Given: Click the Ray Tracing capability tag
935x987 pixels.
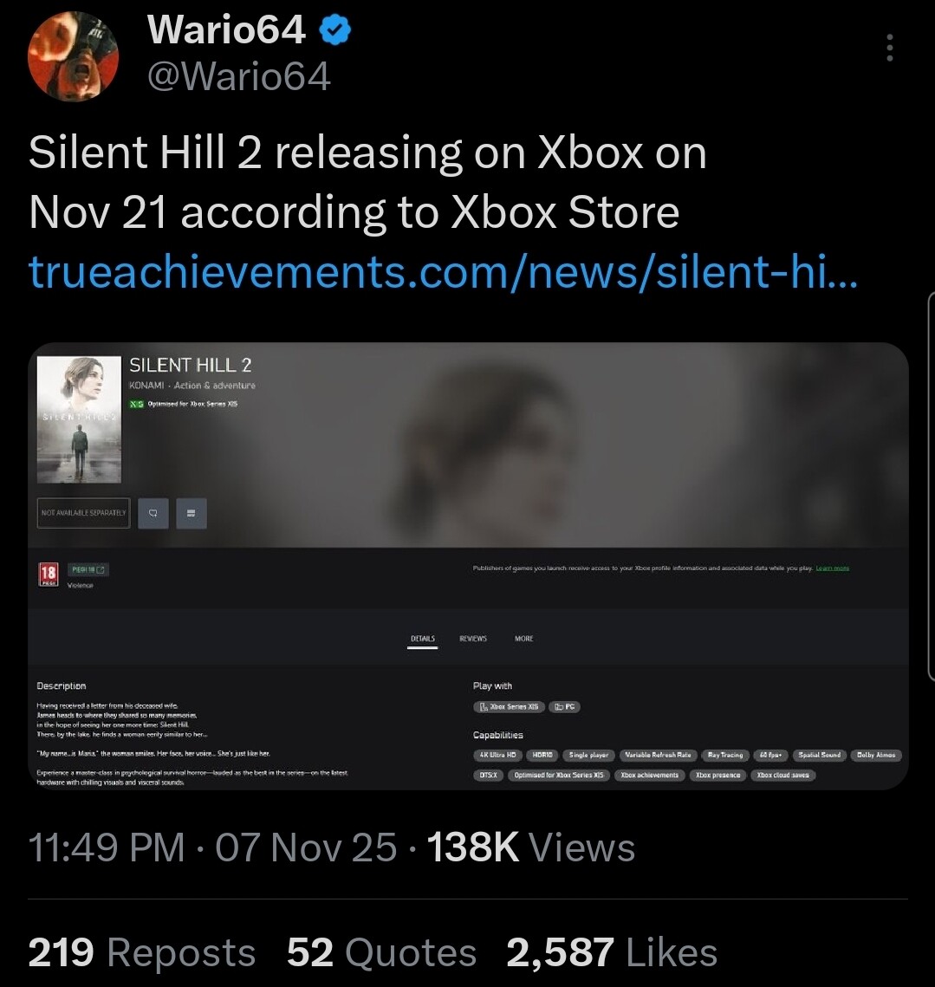Looking at the screenshot, I should [724, 755].
